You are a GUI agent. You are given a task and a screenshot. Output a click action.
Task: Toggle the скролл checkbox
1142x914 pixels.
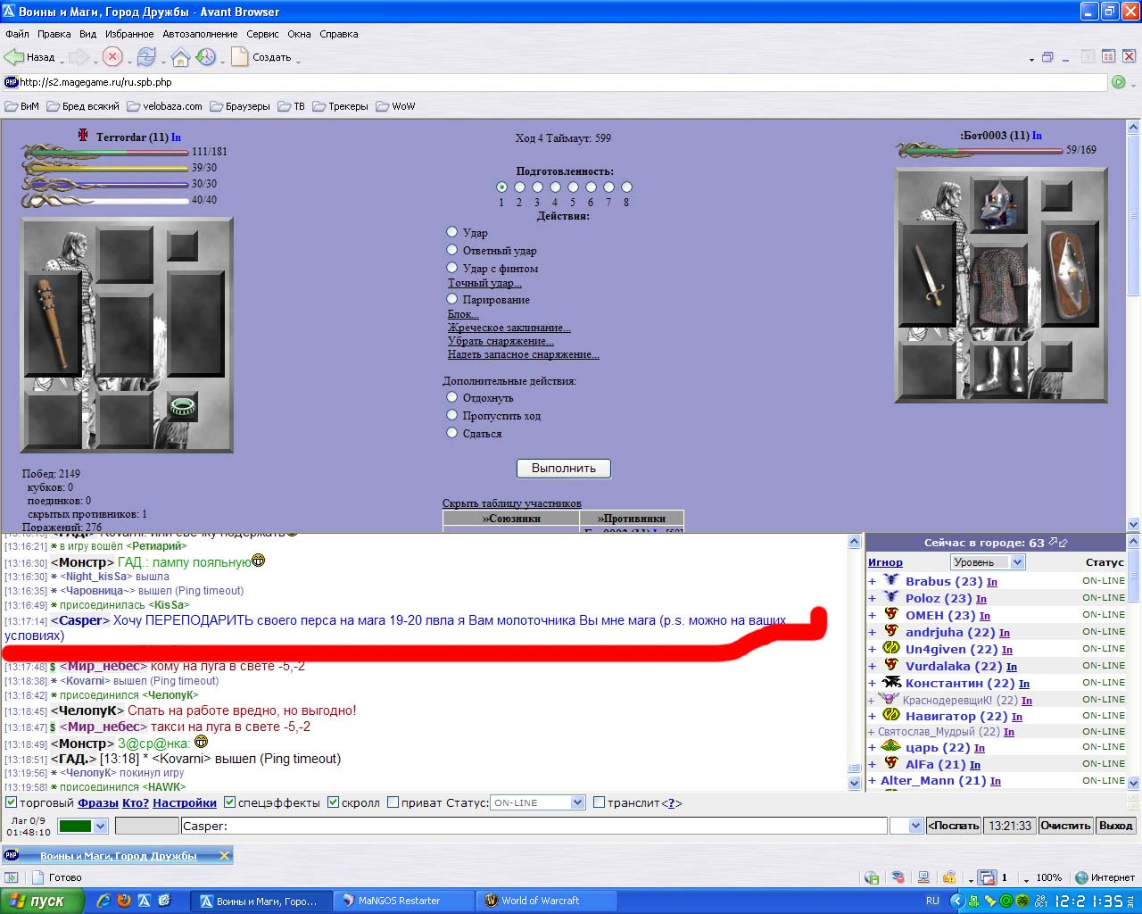click(x=333, y=802)
